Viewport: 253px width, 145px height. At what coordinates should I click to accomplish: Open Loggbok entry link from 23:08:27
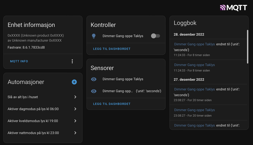click(194, 89)
